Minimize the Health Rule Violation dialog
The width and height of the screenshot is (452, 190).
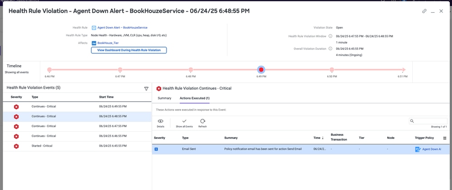[433, 12]
